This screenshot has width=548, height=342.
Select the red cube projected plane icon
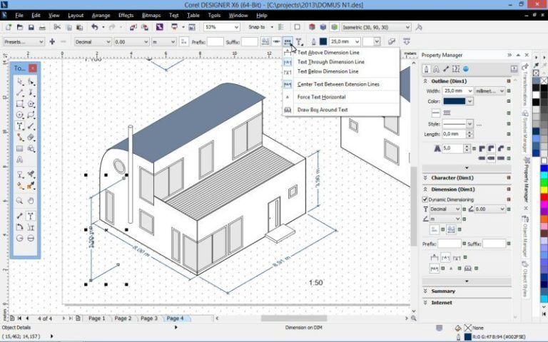[312, 27]
